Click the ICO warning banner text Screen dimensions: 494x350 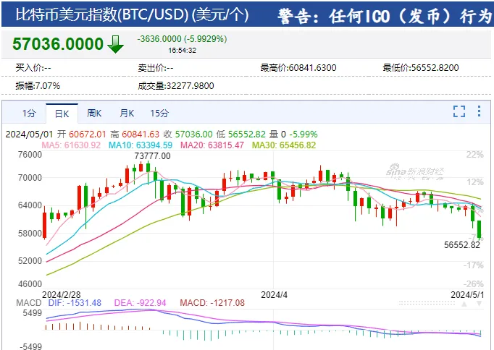click(385, 15)
